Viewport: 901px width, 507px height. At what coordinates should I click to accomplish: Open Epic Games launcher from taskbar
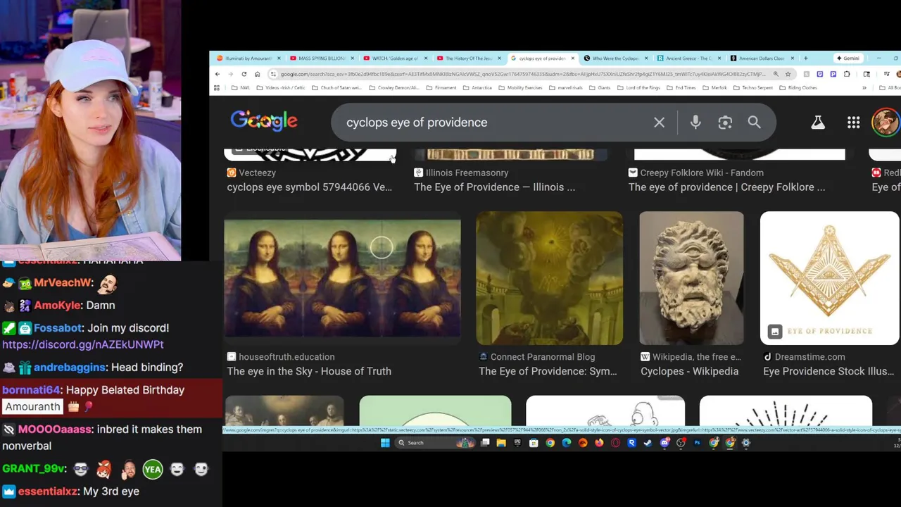(517, 442)
